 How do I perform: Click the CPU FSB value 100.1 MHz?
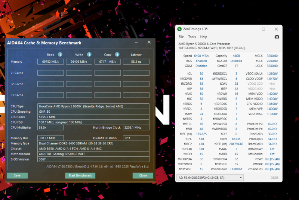coord(93,122)
